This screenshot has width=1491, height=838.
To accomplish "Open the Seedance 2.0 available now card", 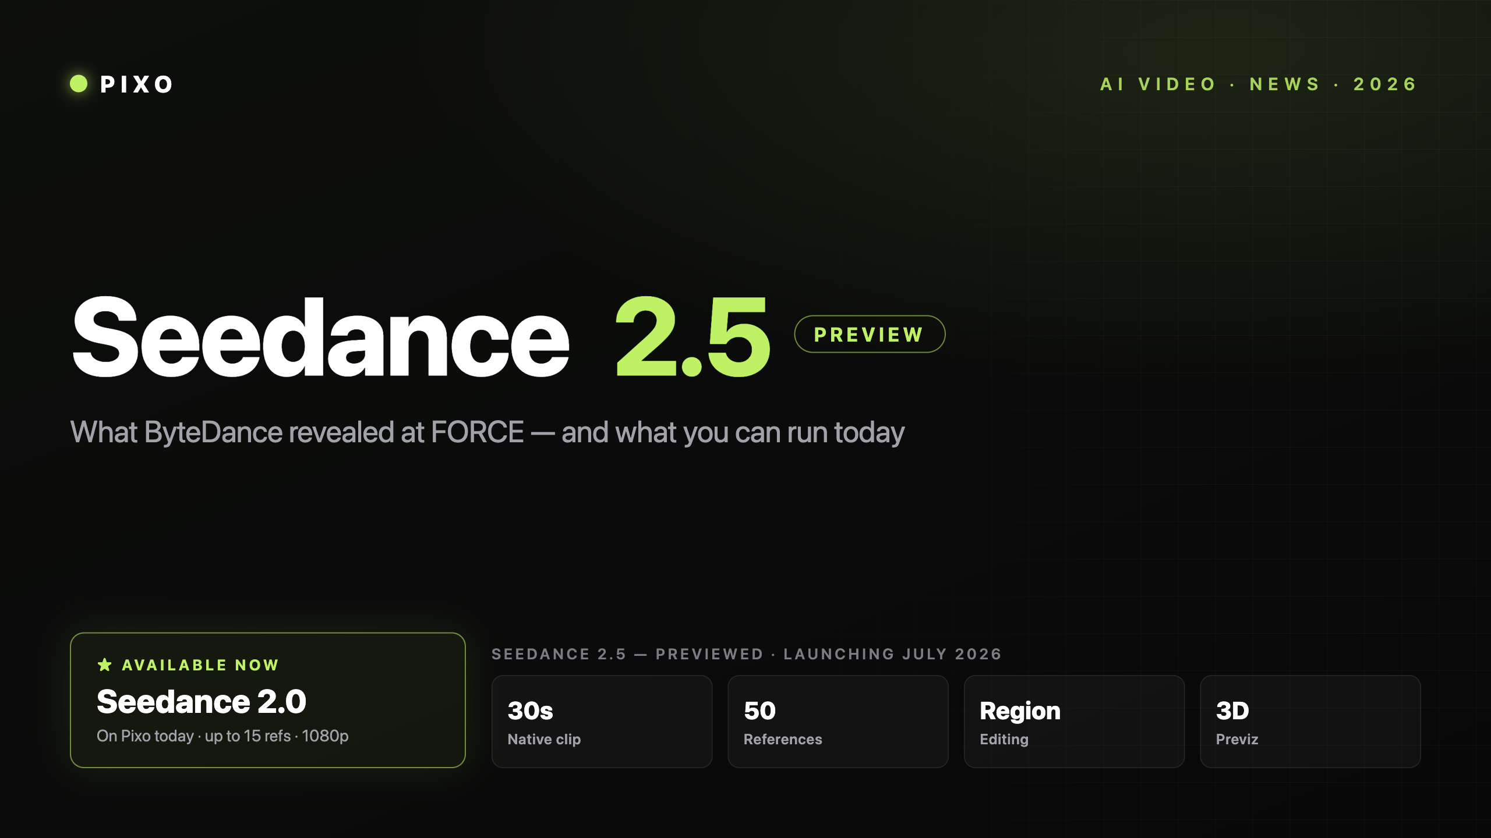I will click(268, 700).
